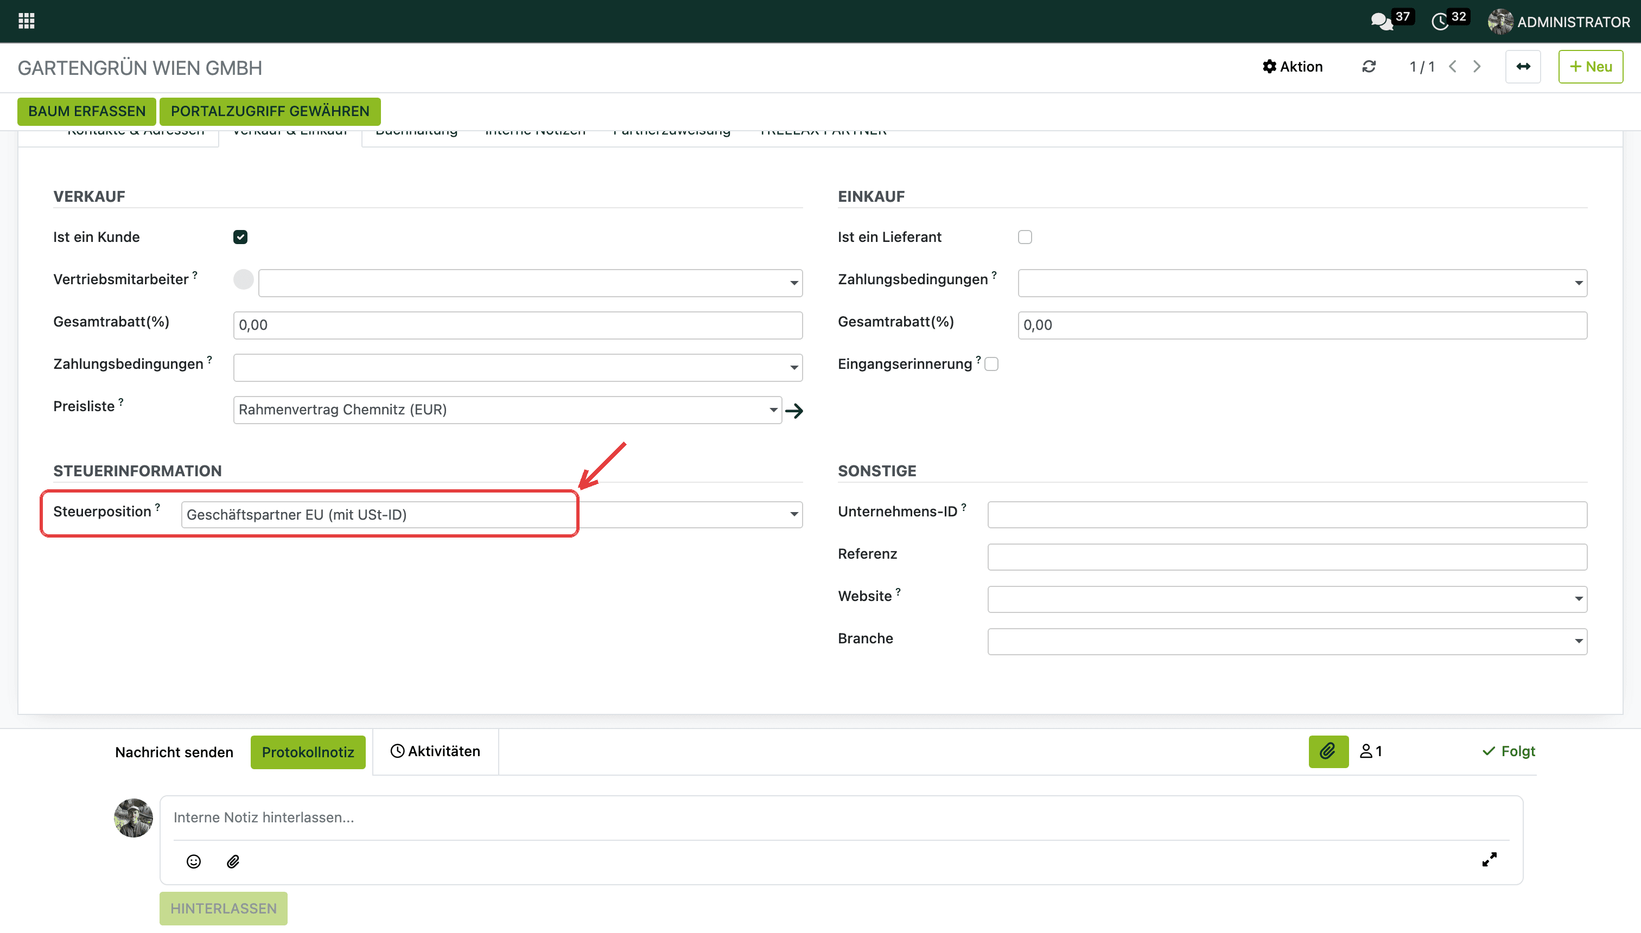Screen dimensions: 1641x933
Task: Click the refresh record icon
Action: [1369, 67]
